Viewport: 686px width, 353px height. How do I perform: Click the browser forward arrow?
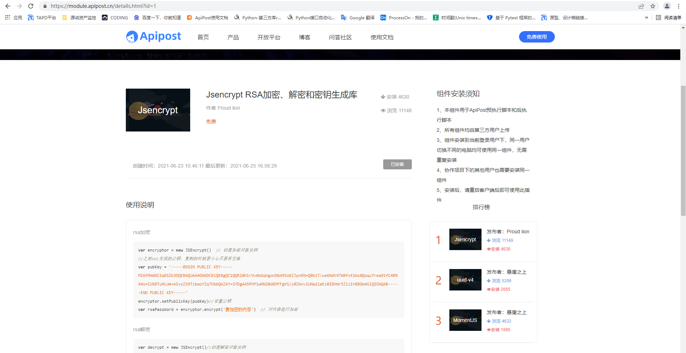(19, 6)
